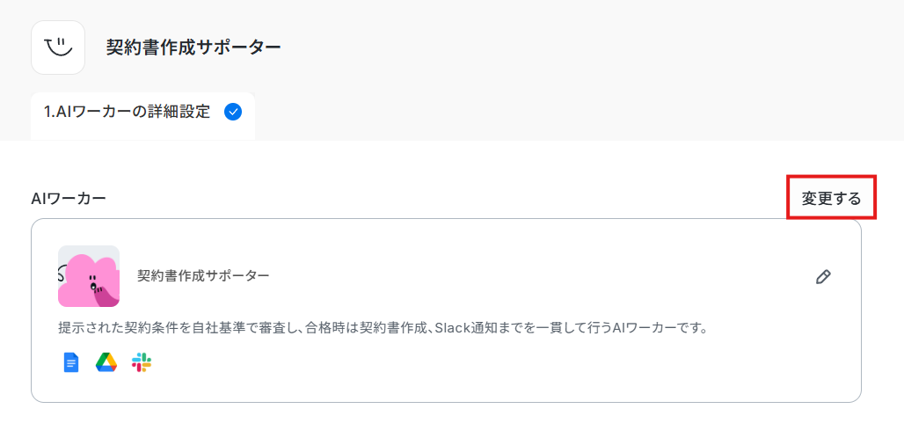This screenshot has width=904, height=438.
Task: Click the smiley face logo icon
Action: (x=58, y=47)
